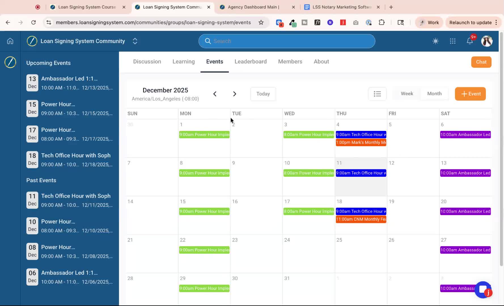This screenshot has width=504, height=306.
Task: Open Dec 11 Tech Office Hour event
Action: tap(361, 173)
